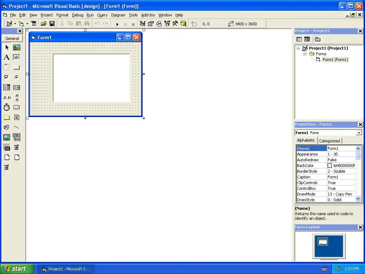Select the CommandButton control tool
365x274 pixels.
[x=16, y=67]
